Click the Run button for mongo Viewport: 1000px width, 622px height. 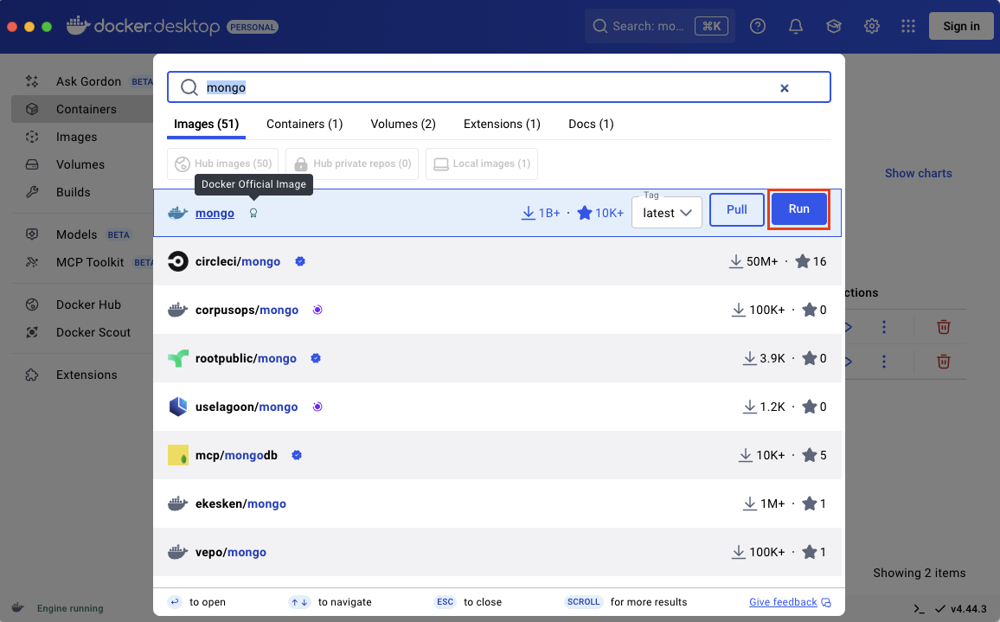click(x=798, y=209)
